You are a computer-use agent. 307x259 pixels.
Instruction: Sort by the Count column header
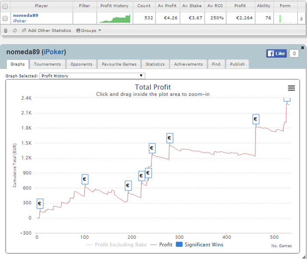pos(144,6)
